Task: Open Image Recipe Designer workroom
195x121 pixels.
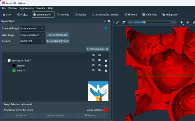Action: click(x=105, y=15)
